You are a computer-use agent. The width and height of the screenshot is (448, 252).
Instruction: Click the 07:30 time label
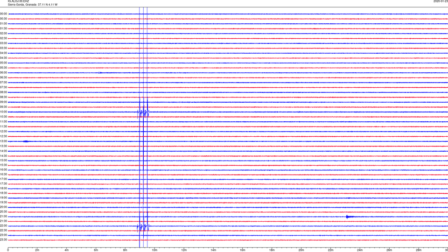pos(3,87)
